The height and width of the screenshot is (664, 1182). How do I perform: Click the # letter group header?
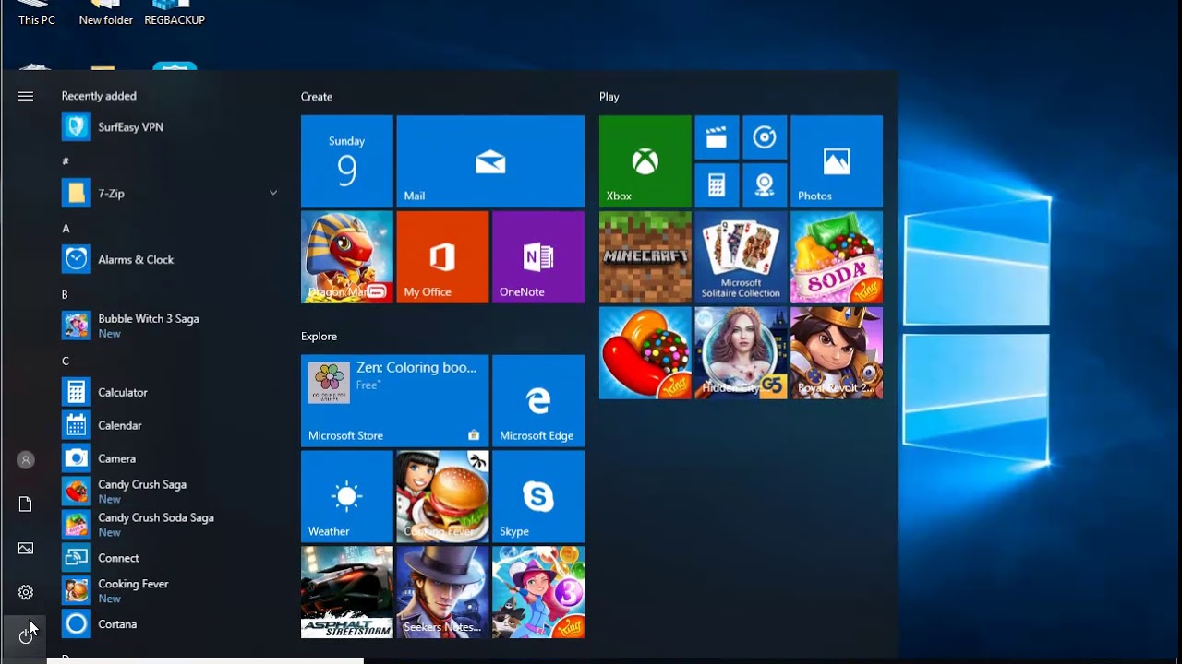pos(66,161)
